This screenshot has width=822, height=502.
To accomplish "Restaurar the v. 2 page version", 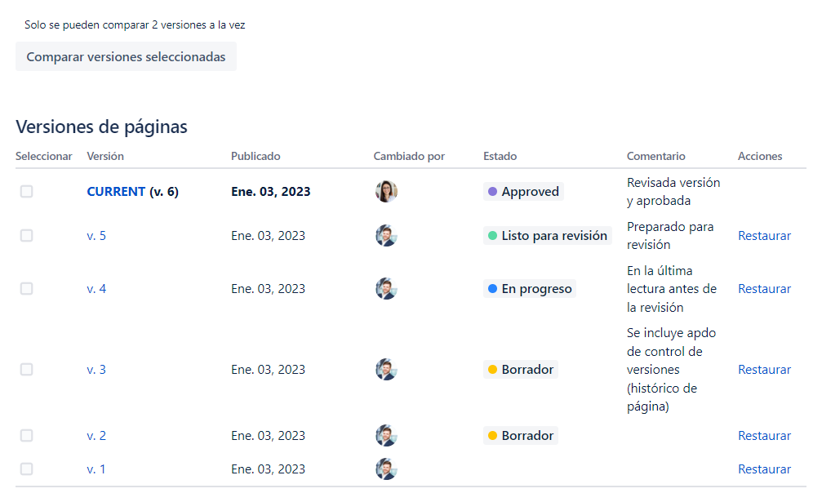I will [x=764, y=436].
